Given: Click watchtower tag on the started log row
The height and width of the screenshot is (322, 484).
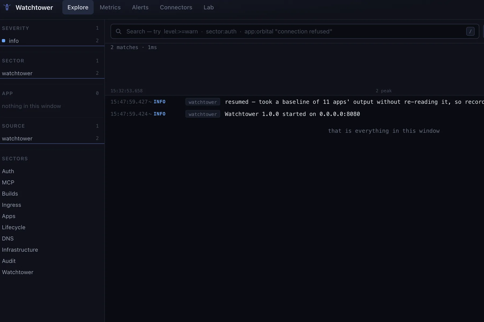Looking at the screenshot, I should [x=203, y=114].
